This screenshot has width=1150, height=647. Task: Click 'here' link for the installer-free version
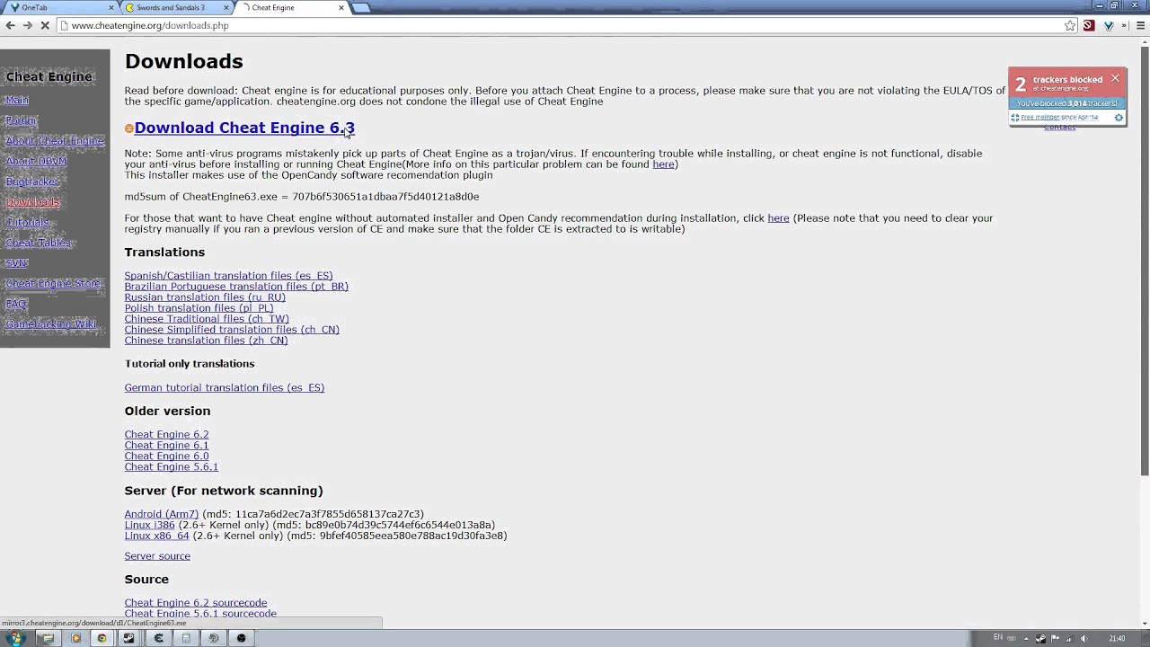tap(778, 218)
